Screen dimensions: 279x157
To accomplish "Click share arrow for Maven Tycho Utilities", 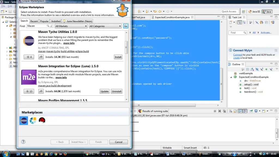I will pyautogui.click(x=41, y=57).
